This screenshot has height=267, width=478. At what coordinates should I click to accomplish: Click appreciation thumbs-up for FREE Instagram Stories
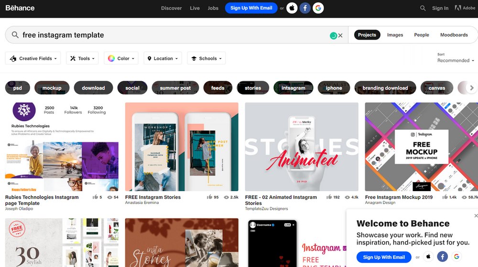pyautogui.click(x=209, y=197)
